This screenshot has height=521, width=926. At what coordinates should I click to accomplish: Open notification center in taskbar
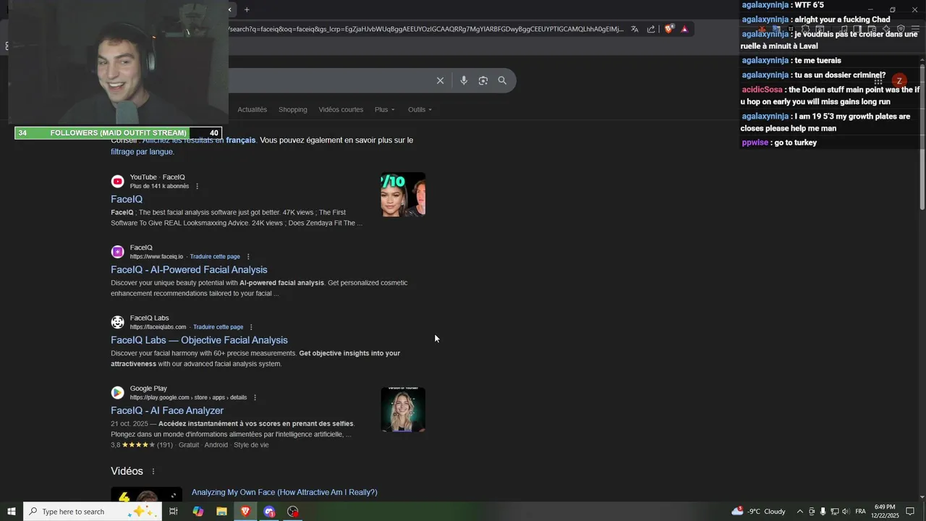pyautogui.click(x=910, y=512)
